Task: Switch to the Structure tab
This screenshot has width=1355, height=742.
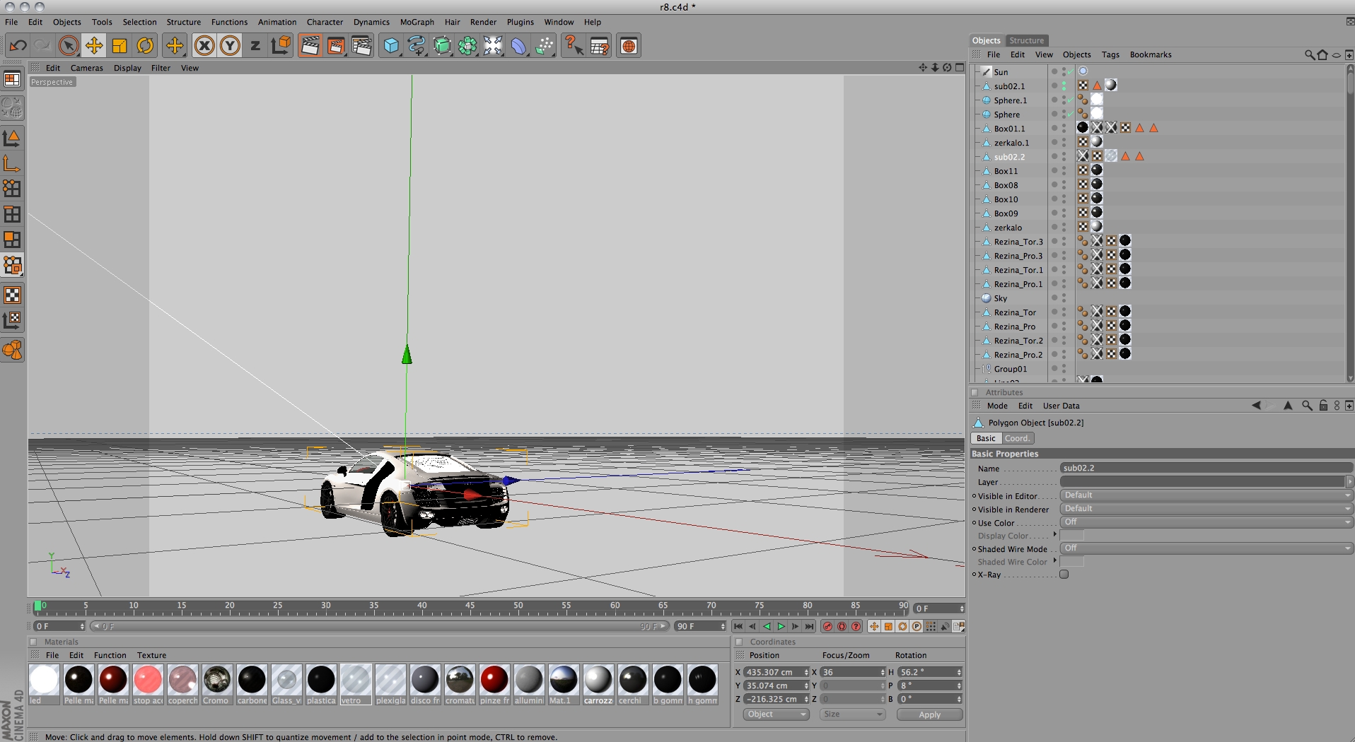Action: point(1026,40)
